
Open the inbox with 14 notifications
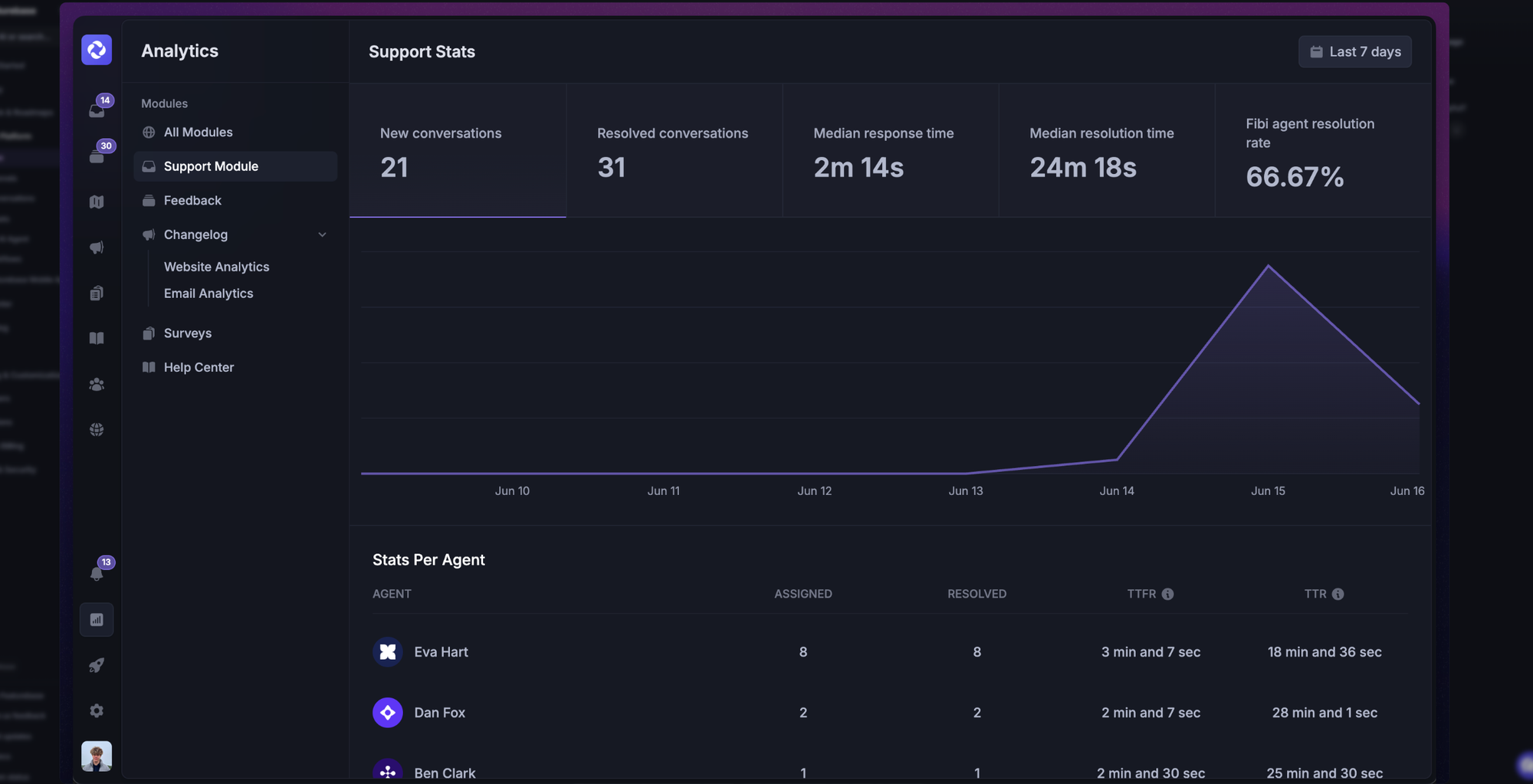tap(97, 108)
